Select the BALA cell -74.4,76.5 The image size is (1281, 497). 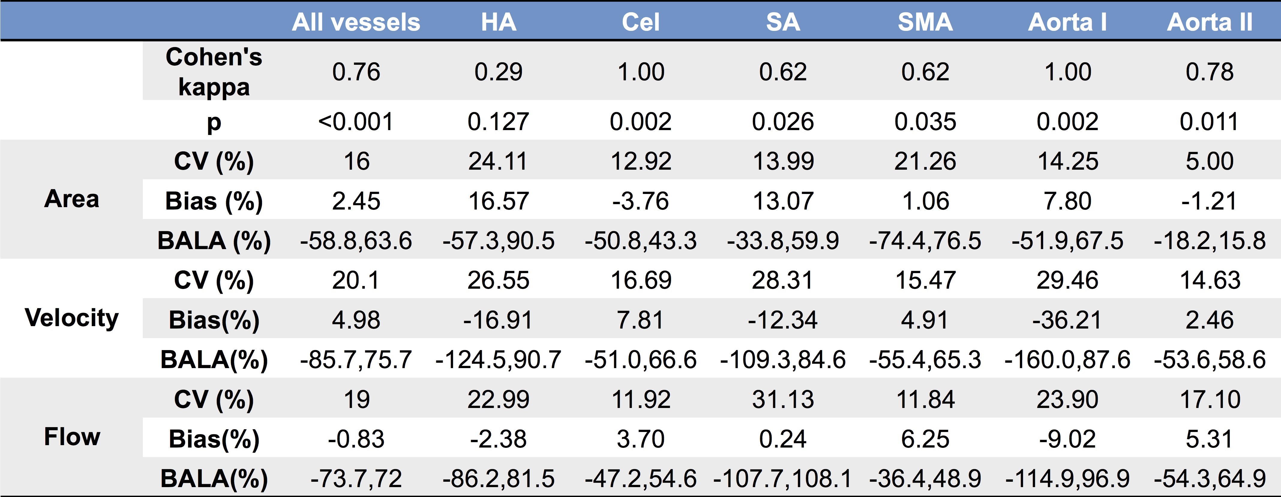[x=925, y=241]
